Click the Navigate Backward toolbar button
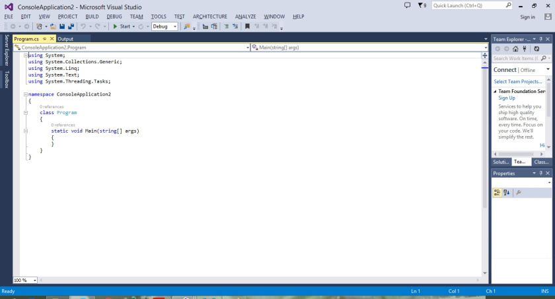555x299 pixels. click(13, 26)
